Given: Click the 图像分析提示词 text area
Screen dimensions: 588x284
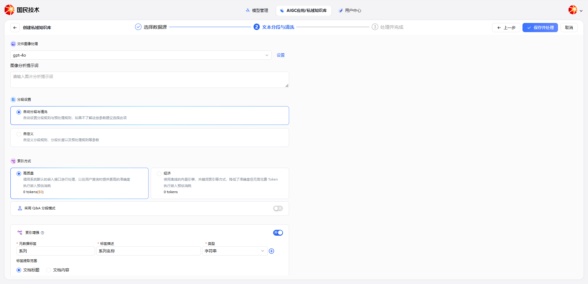Looking at the screenshot, I should point(150,80).
